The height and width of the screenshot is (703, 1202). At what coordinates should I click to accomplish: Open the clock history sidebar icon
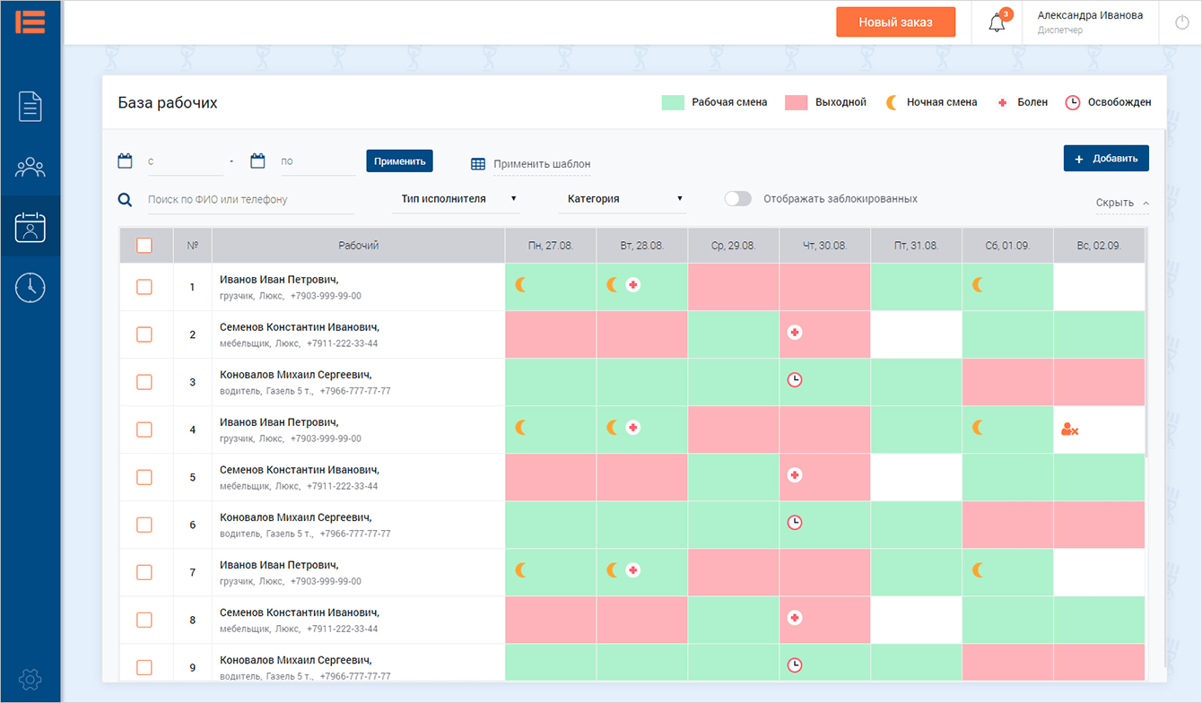[x=30, y=287]
